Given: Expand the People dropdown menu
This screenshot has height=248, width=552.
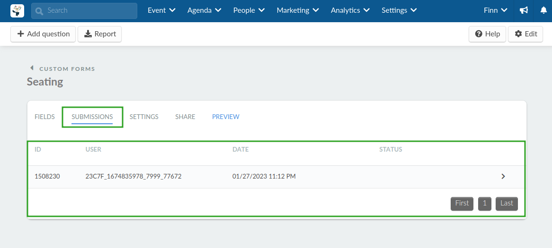Looking at the screenshot, I should [249, 10].
